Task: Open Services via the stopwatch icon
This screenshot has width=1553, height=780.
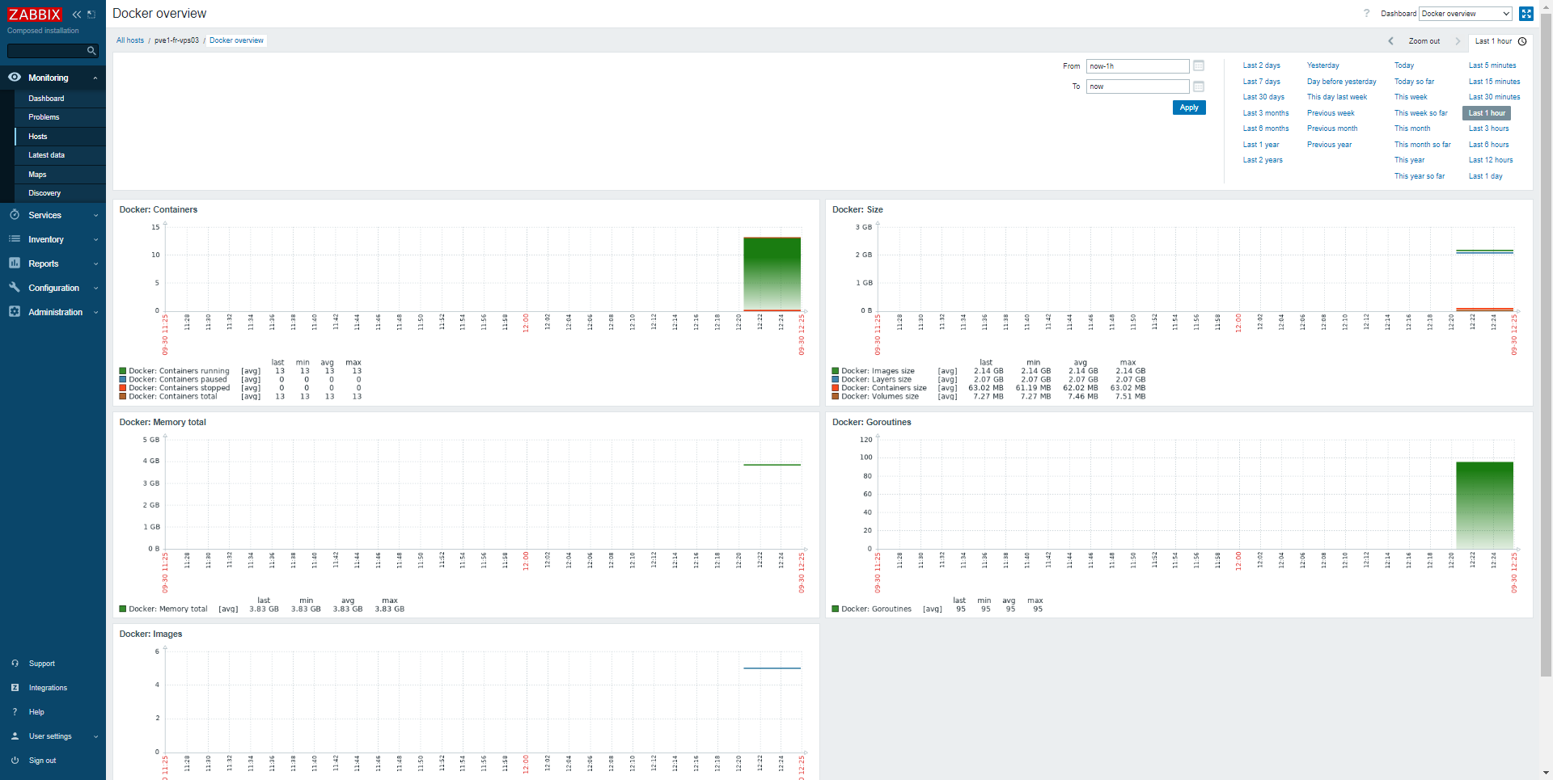Action: (15, 215)
